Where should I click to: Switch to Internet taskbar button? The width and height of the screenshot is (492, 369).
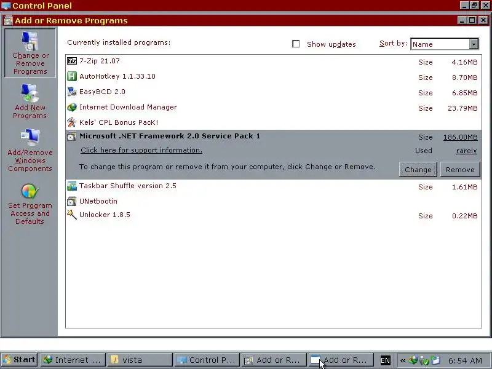point(73,360)
